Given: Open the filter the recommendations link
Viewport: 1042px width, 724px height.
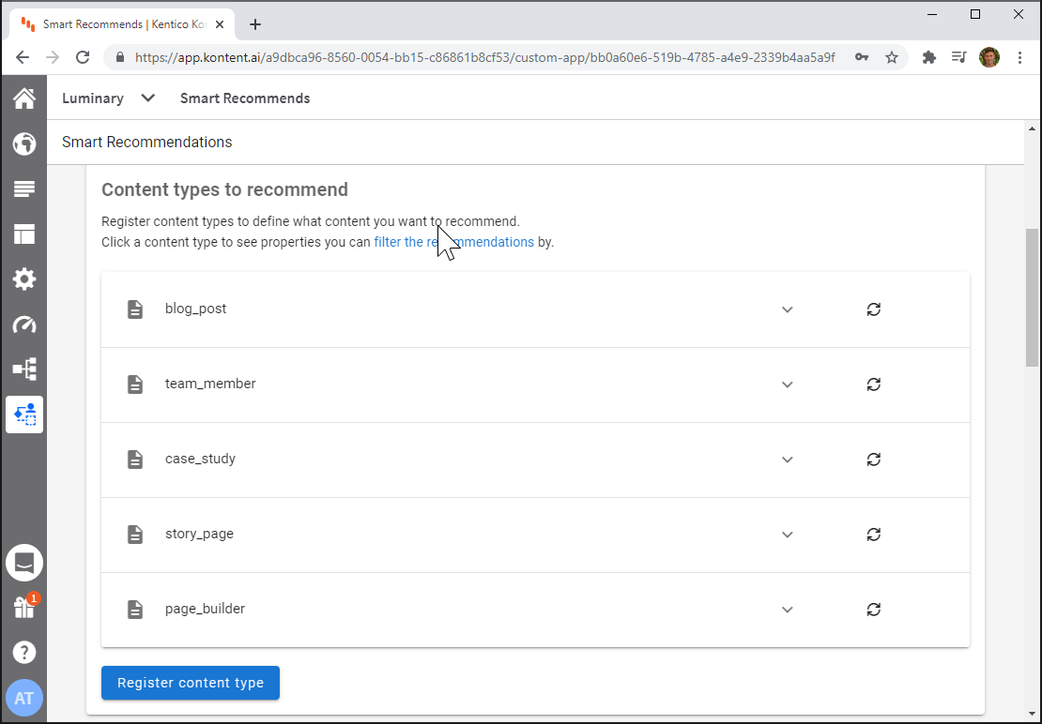Looking at the screenshot, I should (453, 242).
